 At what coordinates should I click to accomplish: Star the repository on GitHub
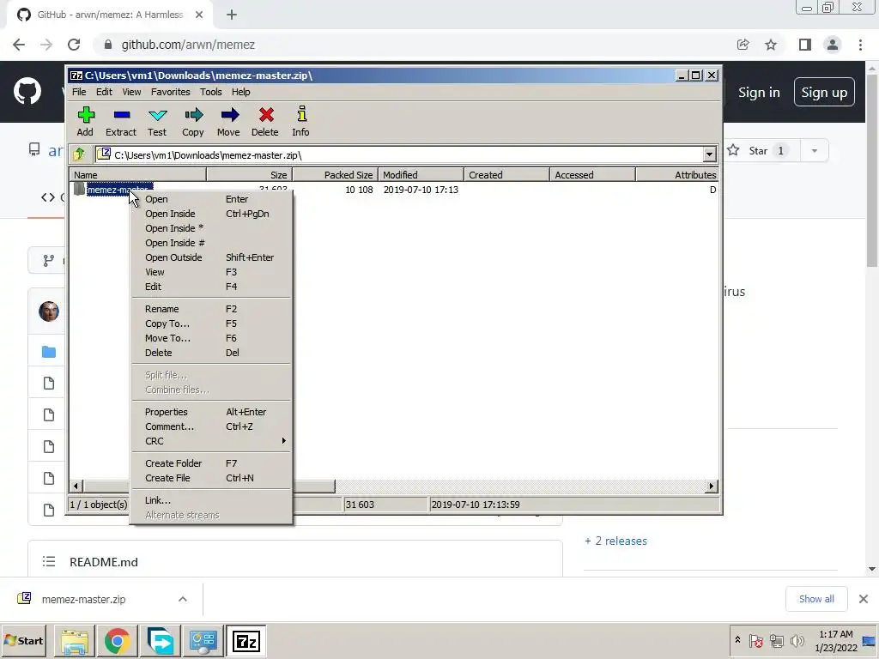761,151
